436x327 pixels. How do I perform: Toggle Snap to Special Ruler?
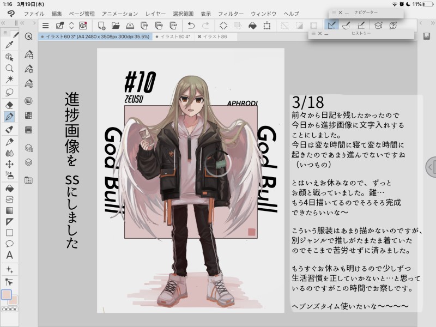pos(346,26)
